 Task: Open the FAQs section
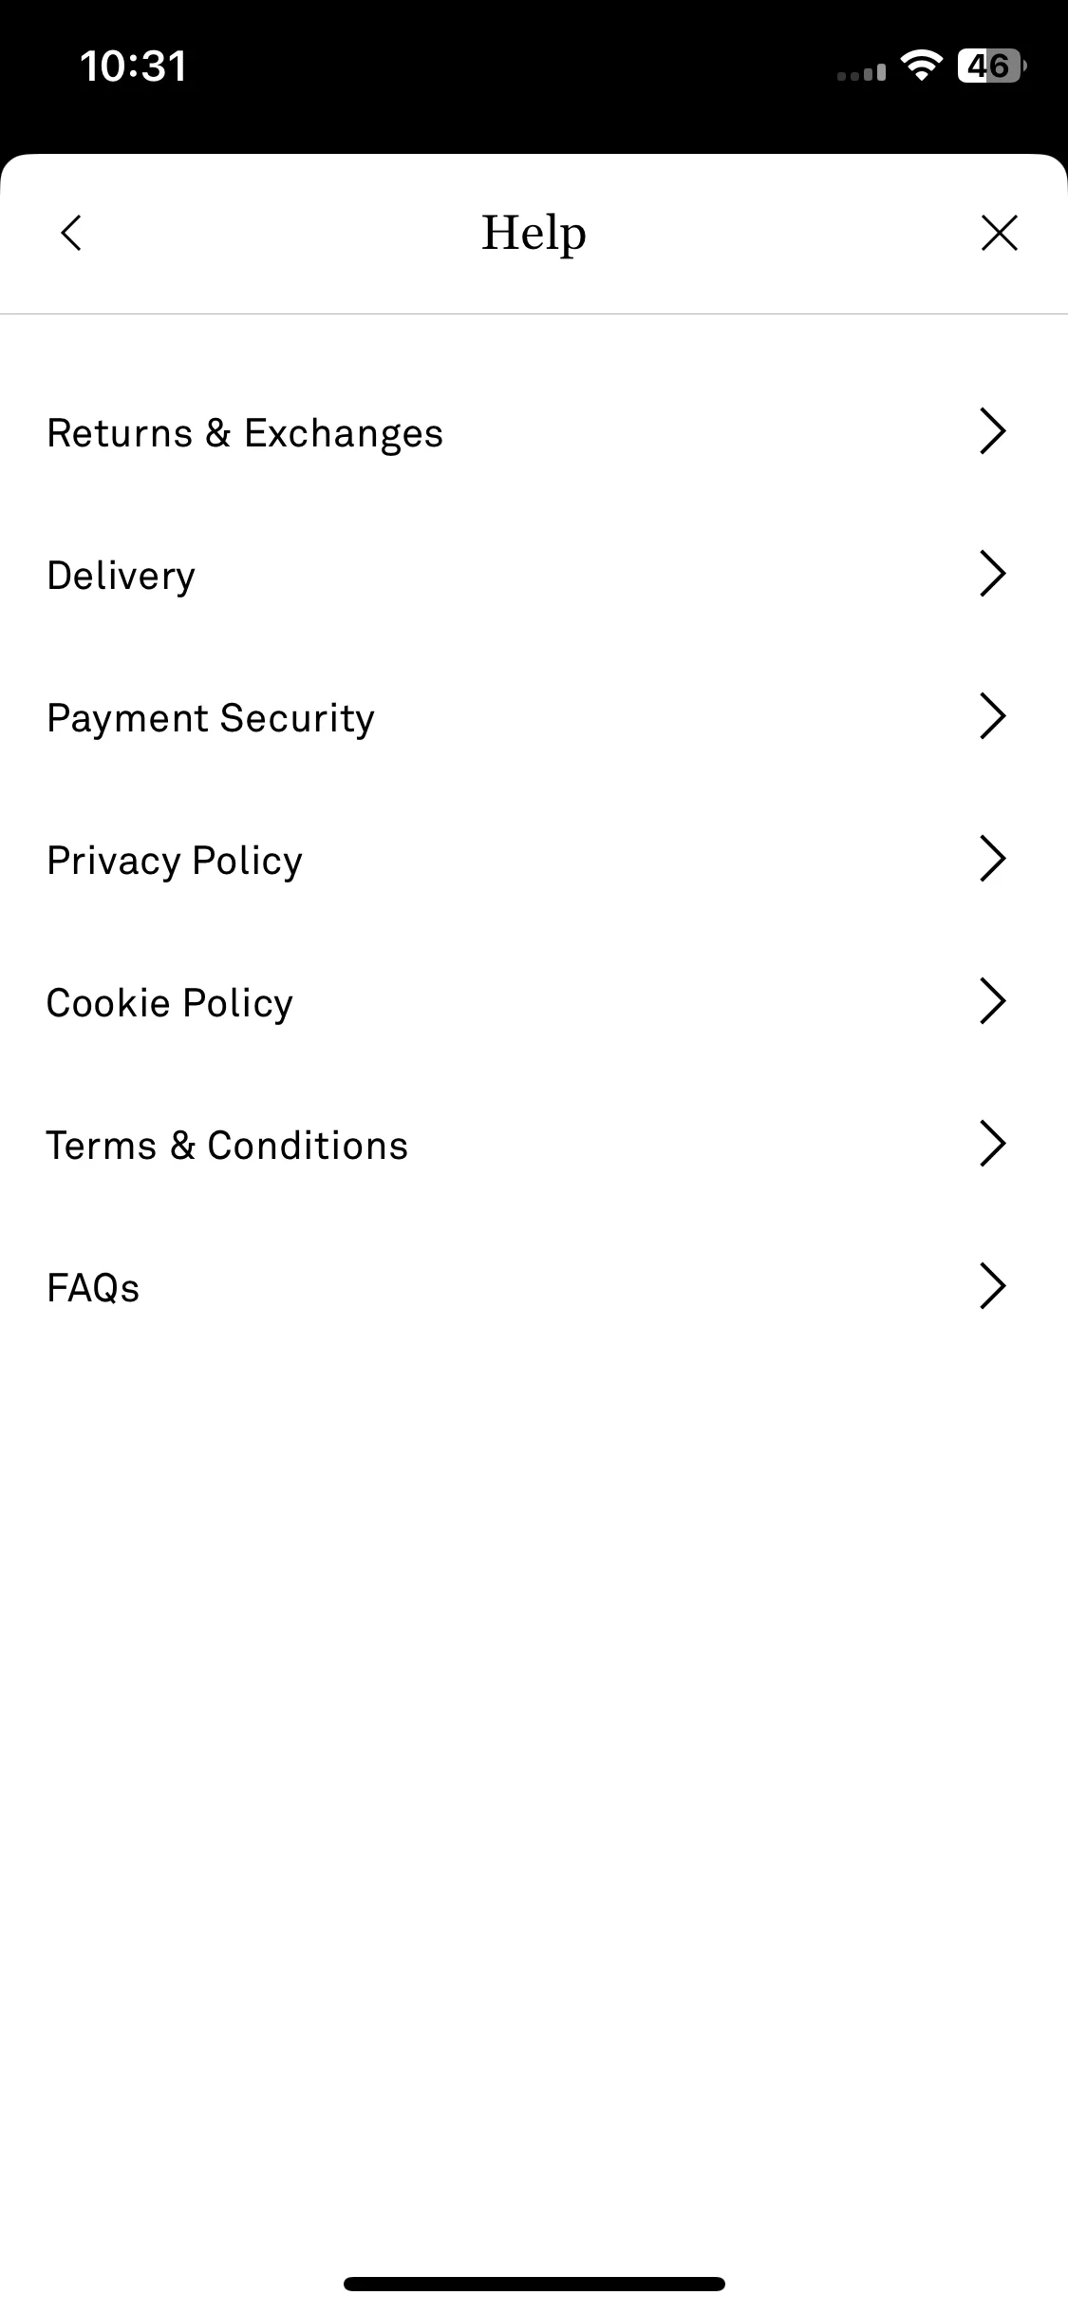click(x=534, y=1287)
